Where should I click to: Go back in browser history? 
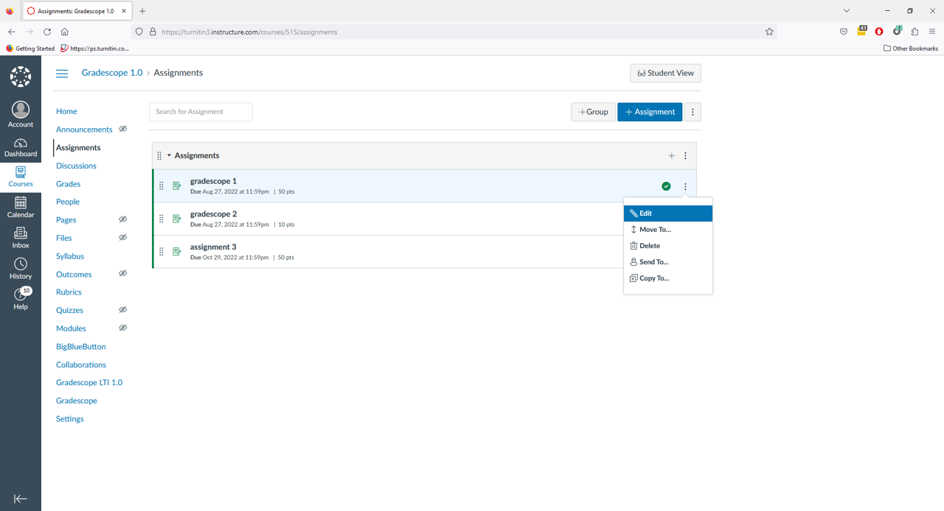(x=12, y=32)
